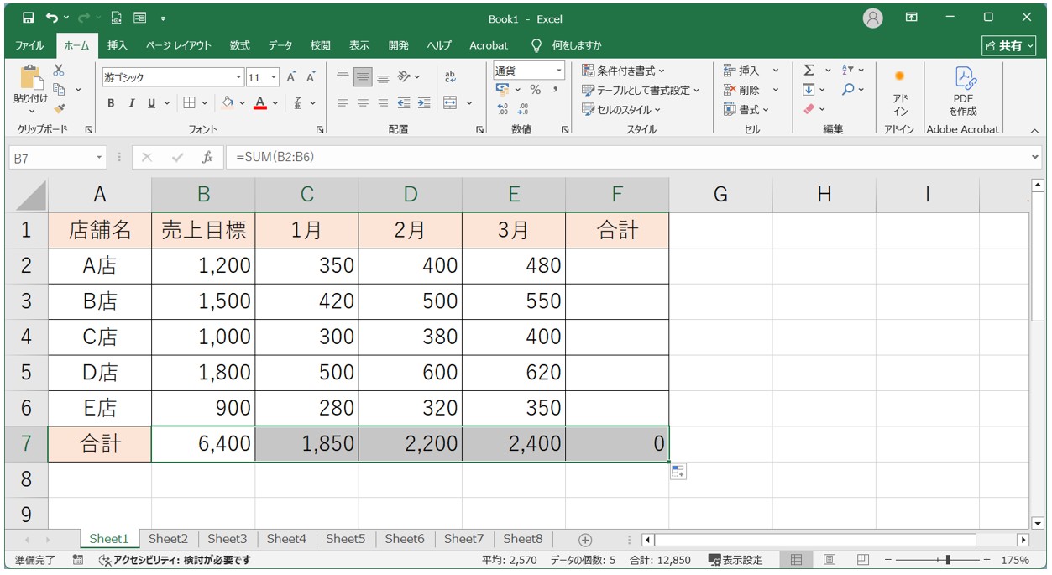Expand 条件付き書式 conditional formatting menu
The width and height of the screenshot is (1052, 575).
624,71
